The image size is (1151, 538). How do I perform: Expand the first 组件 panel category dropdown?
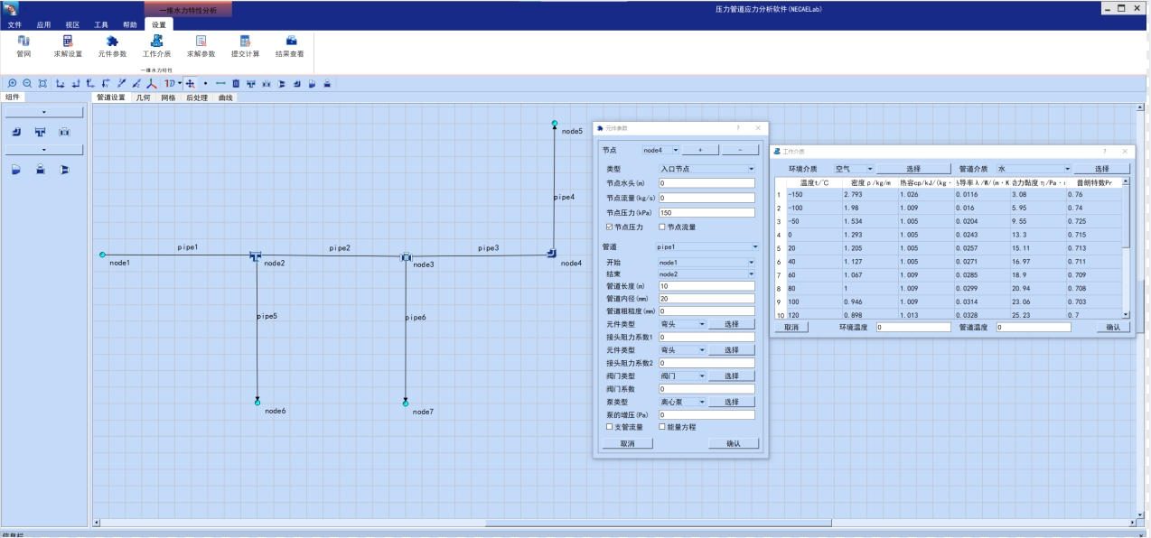coord(44,113)
